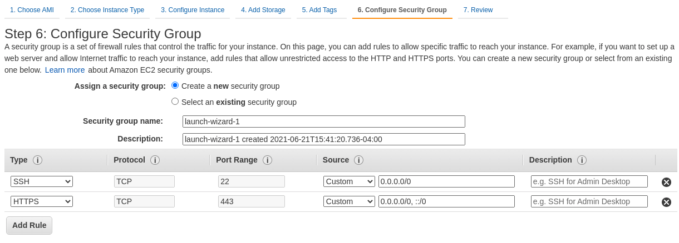Open the HTTPS type dropdown

coord(42,201)
